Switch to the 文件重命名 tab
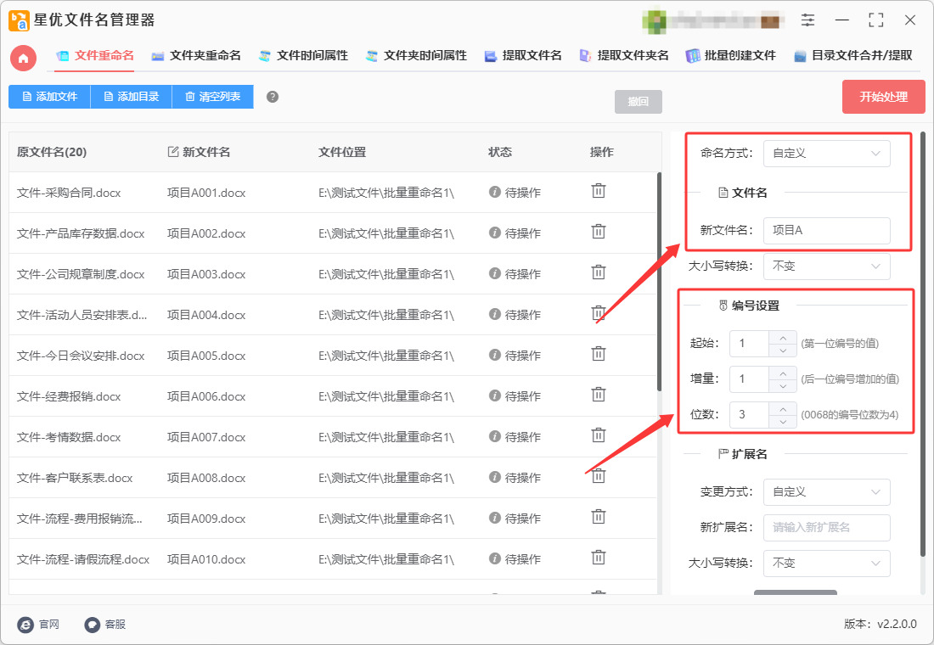The width and height of the screenshot is (934, 645). [95, 56]
